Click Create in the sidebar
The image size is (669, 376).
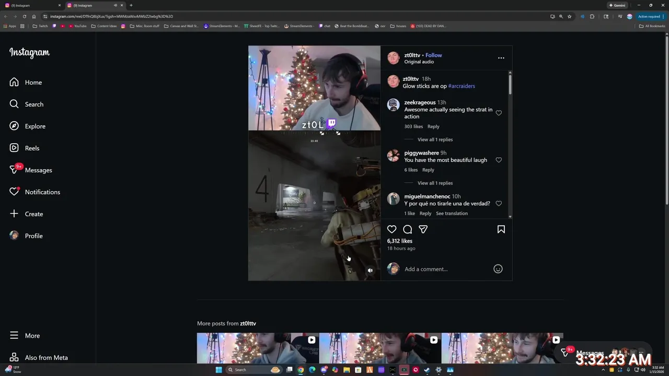(26, 214)
